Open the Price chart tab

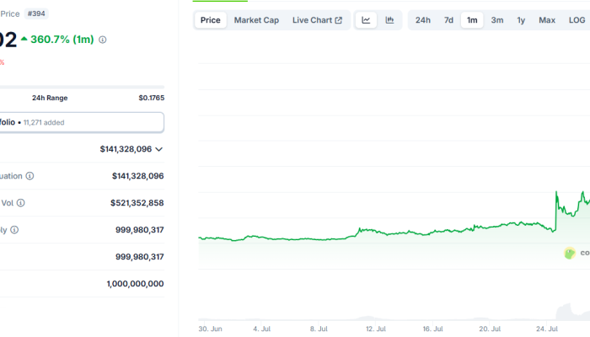[211, 20]
